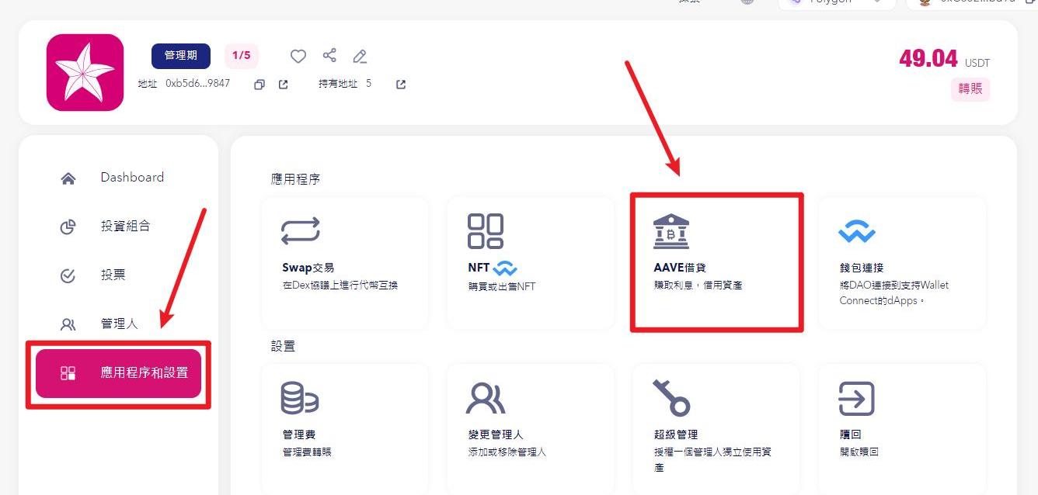Click the 添加或移除管理人 description
The image size is (1038, 495).
click(x=507, y=452)
